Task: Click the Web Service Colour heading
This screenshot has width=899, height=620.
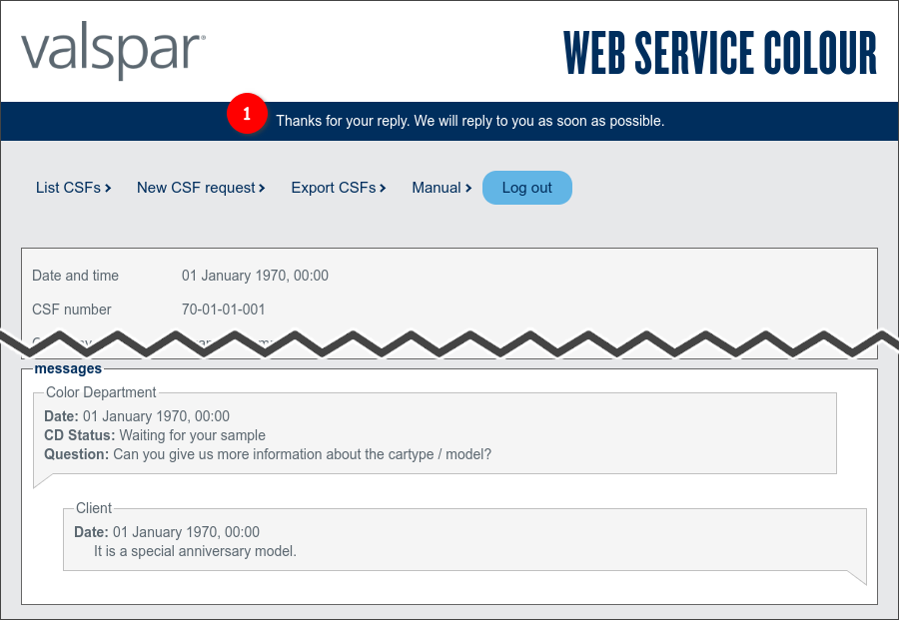Action: tap(719, 53)
